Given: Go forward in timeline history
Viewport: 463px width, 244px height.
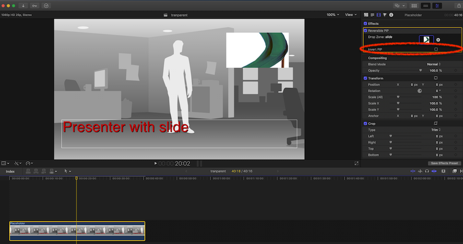Looking at the screenshot, I should coord(277,171).
